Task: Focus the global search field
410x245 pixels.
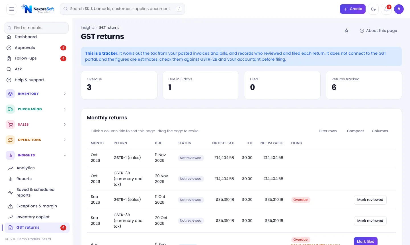Action: 122,9
